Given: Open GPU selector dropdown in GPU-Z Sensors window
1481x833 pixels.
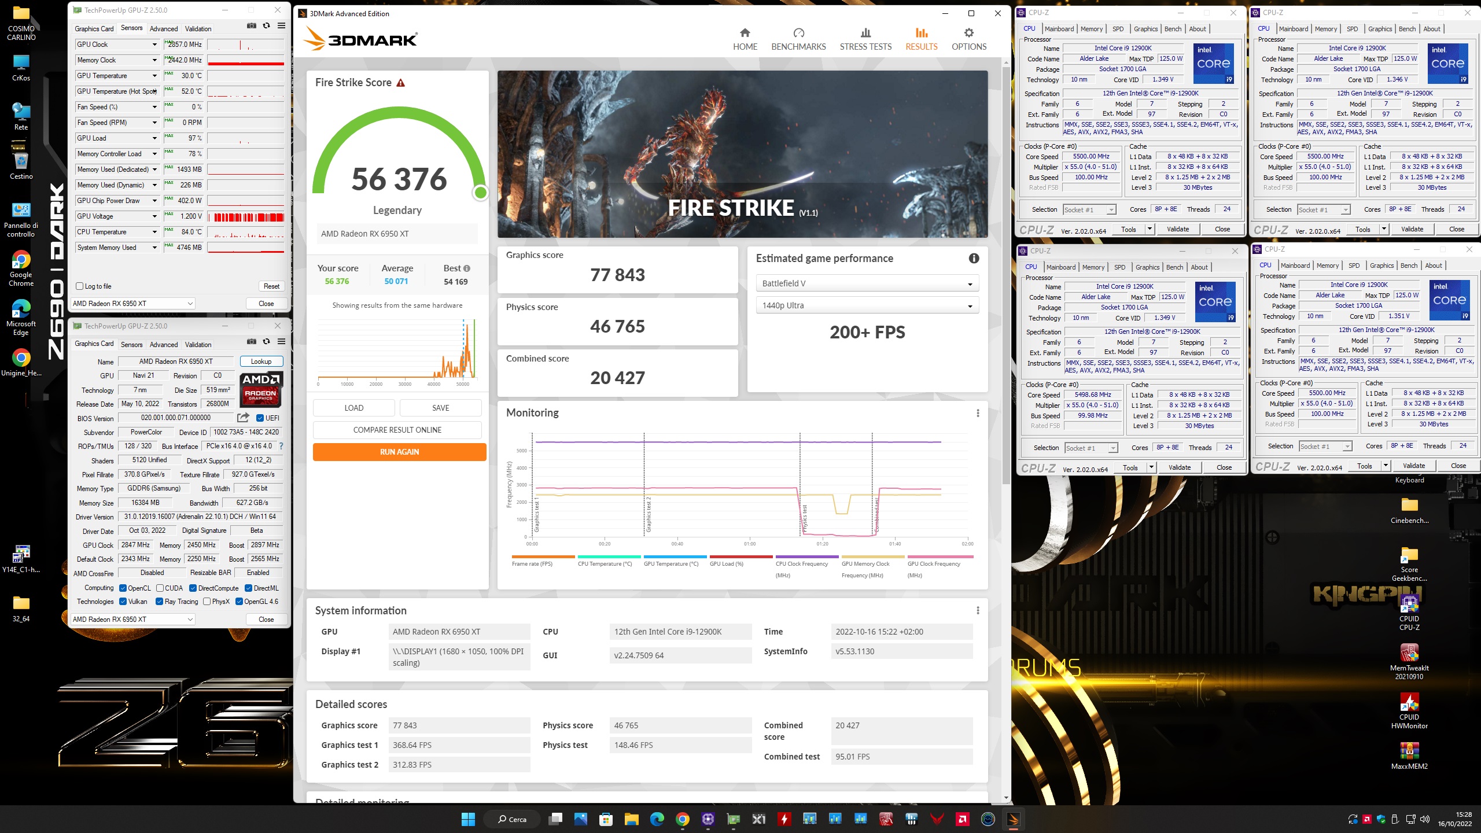Looking at the screenshot, I should pos(133,304).
